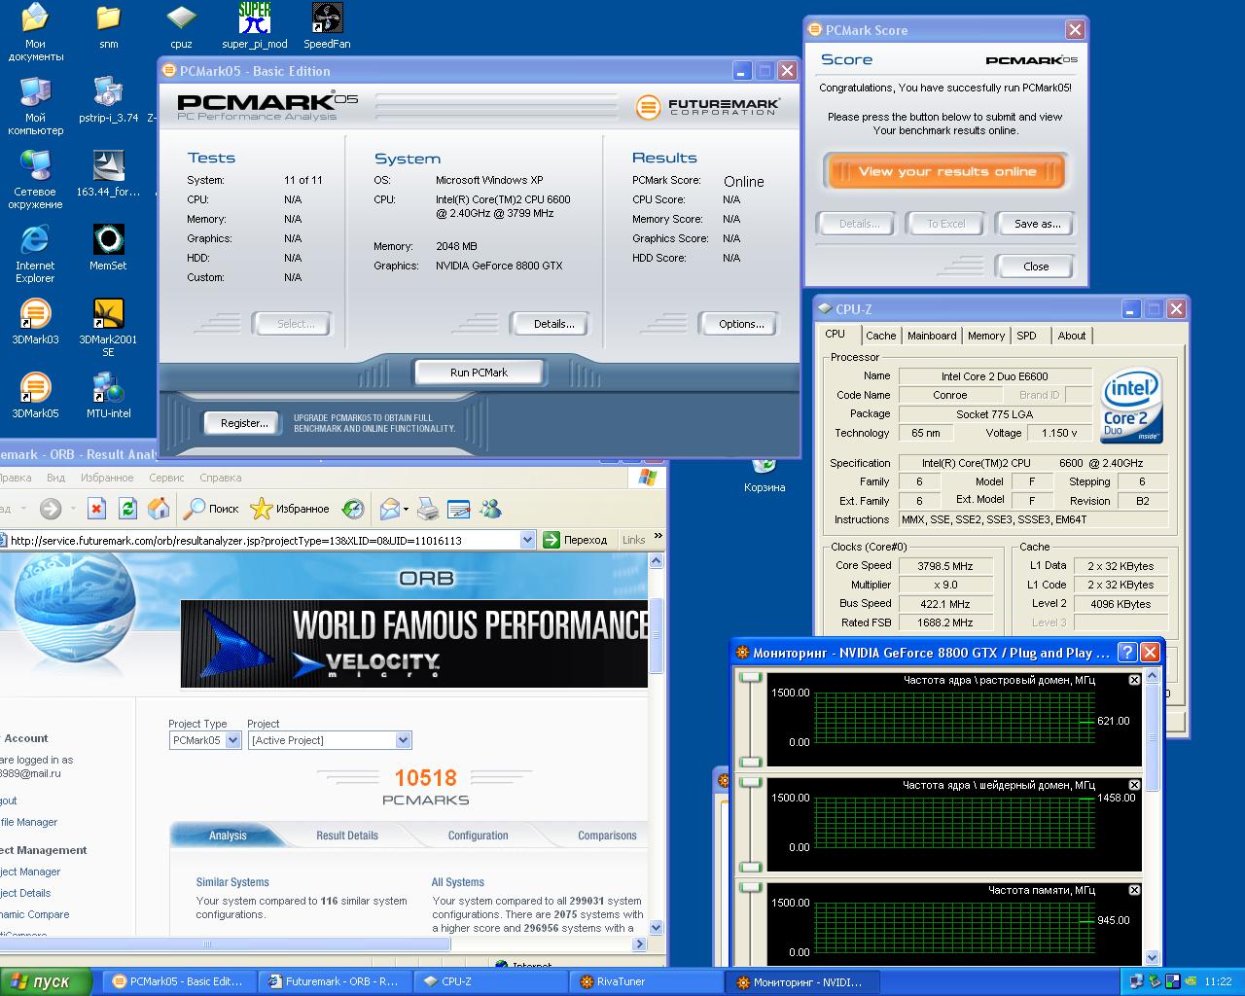This screenshot has width=1245, height=996.
Task: Launch super_pi_mod from the desktop
Action: pos(255,26)
